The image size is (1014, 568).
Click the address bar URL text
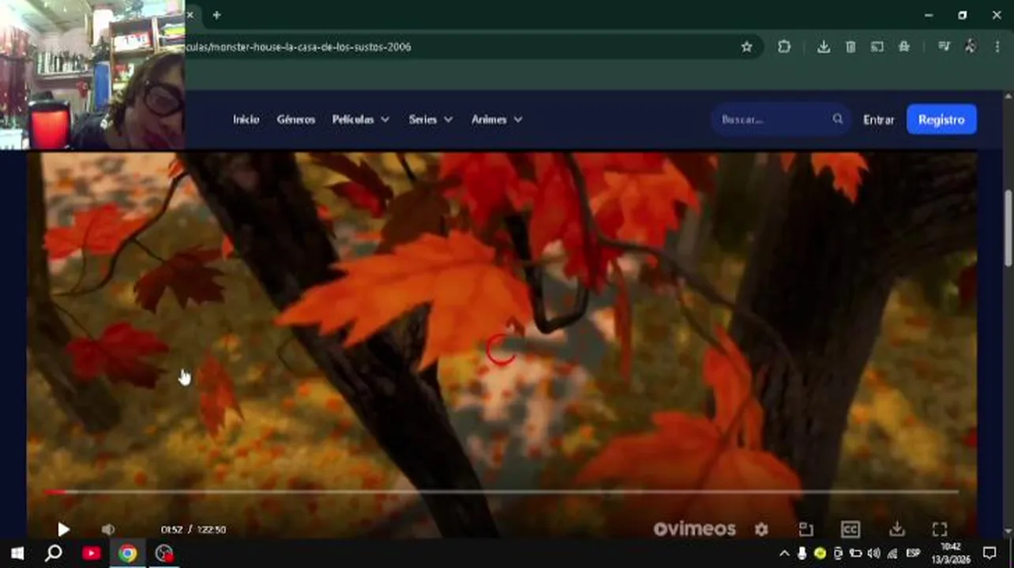click(x=299, y=47)
